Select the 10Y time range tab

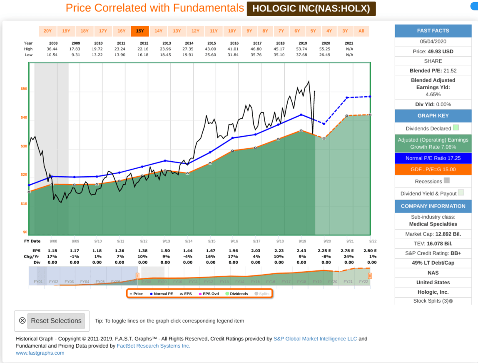[x=232, y=31]
